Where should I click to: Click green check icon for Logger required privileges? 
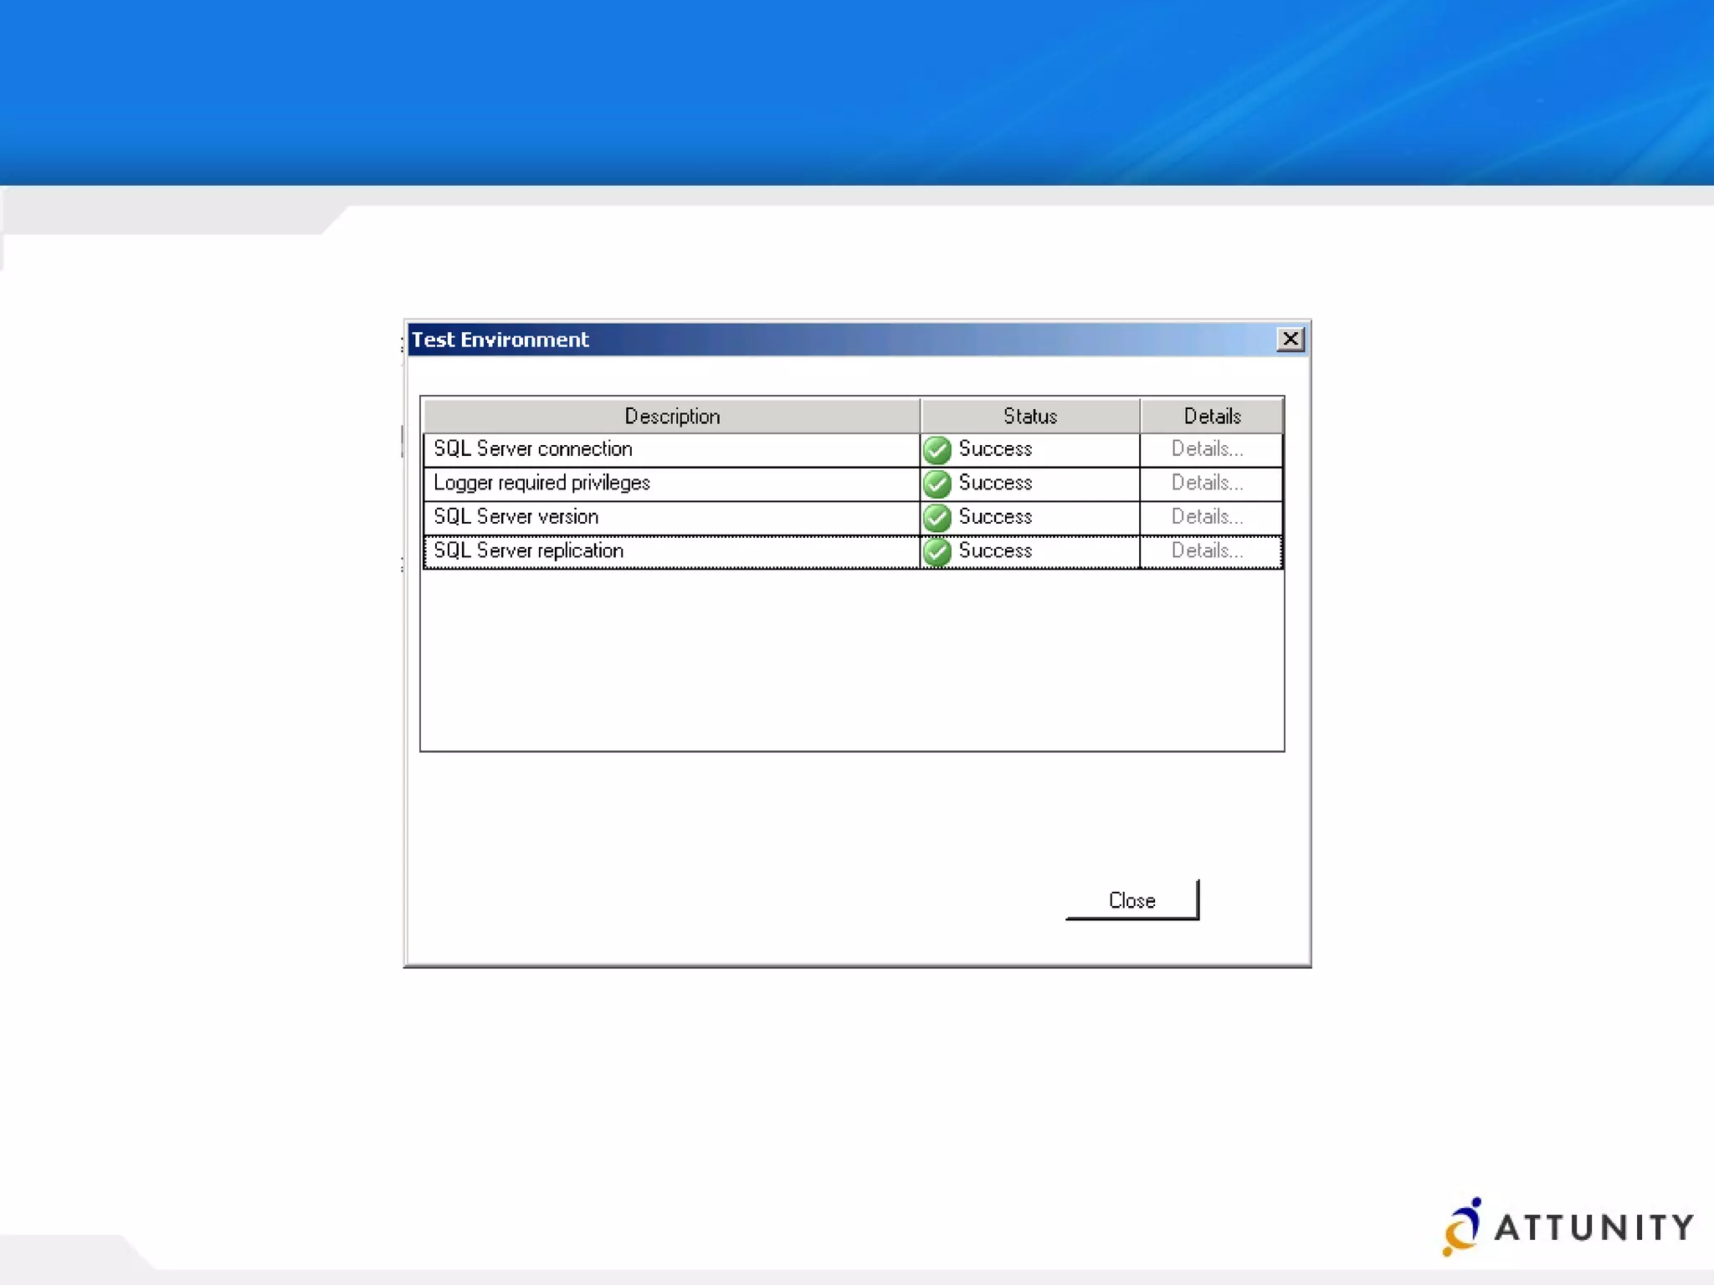pyautogui.click(x=937, y=484)
